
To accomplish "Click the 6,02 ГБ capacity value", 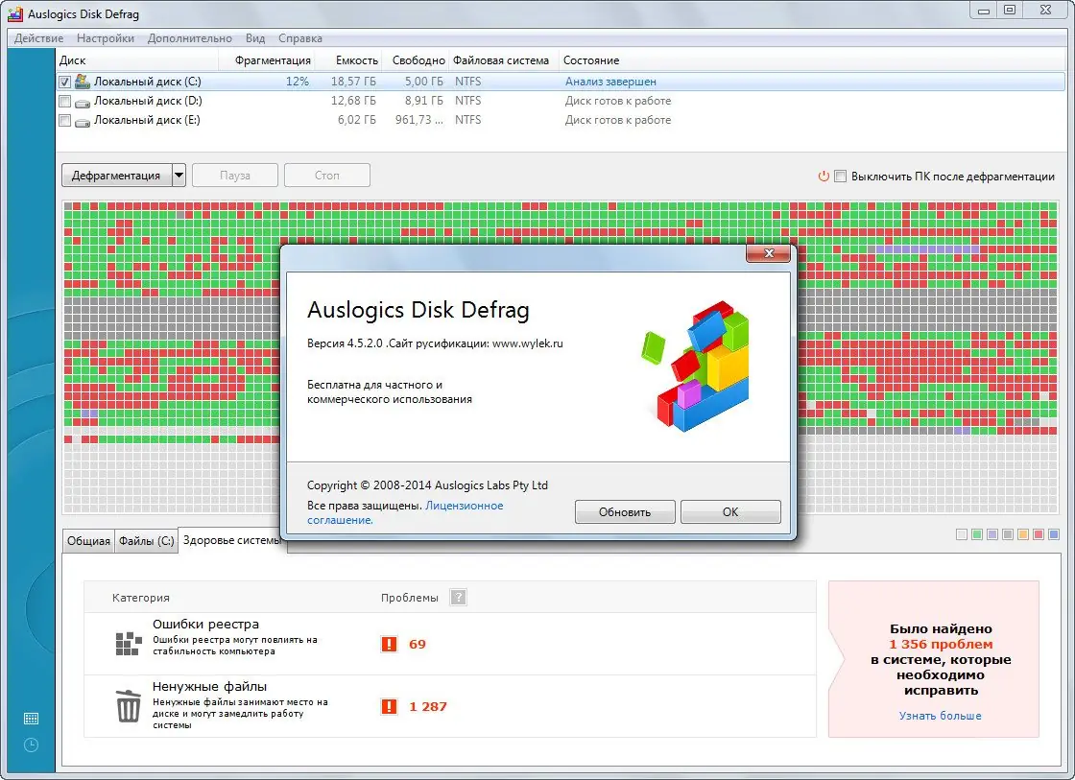I will [x=356, y=120].
